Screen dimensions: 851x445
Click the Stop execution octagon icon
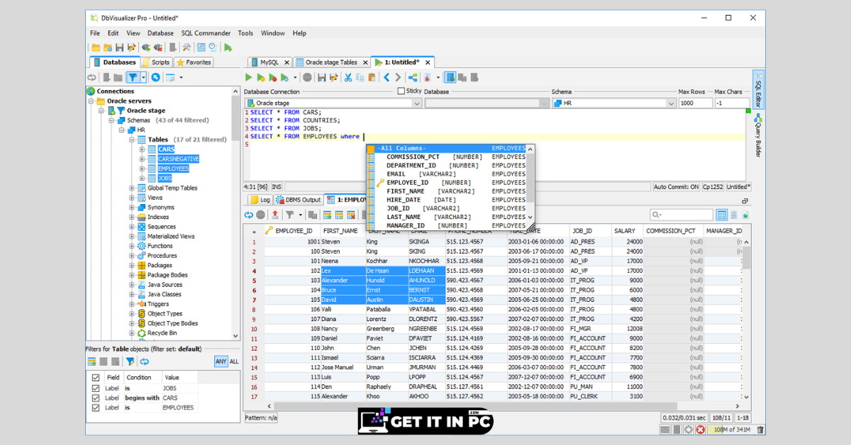[307, 77]
